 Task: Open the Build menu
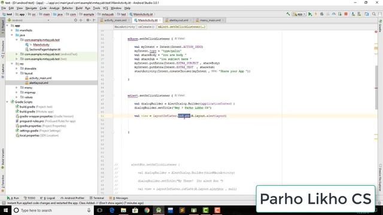click(79, 8)
